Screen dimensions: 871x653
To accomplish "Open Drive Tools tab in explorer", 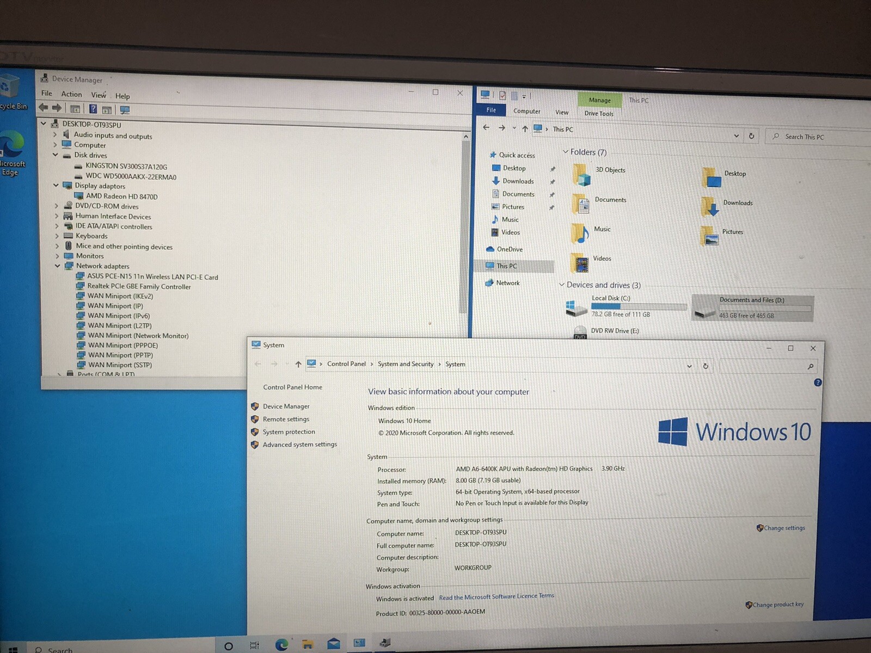I will point(599,113).
